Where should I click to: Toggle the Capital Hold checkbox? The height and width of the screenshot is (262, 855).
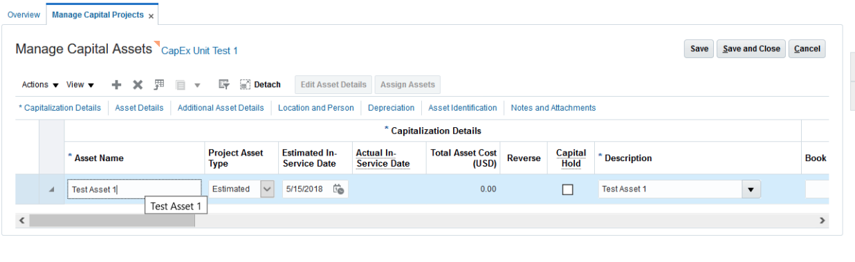pyautogui.click(x=568, y=189)
